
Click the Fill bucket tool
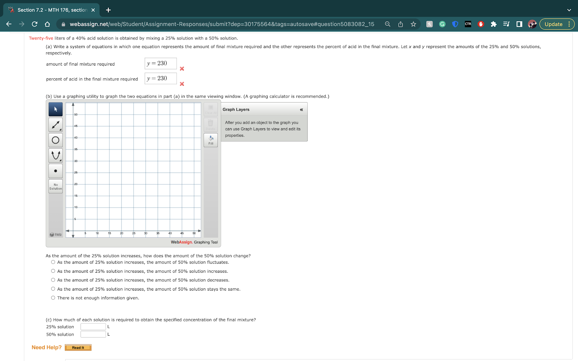[211, 140]
